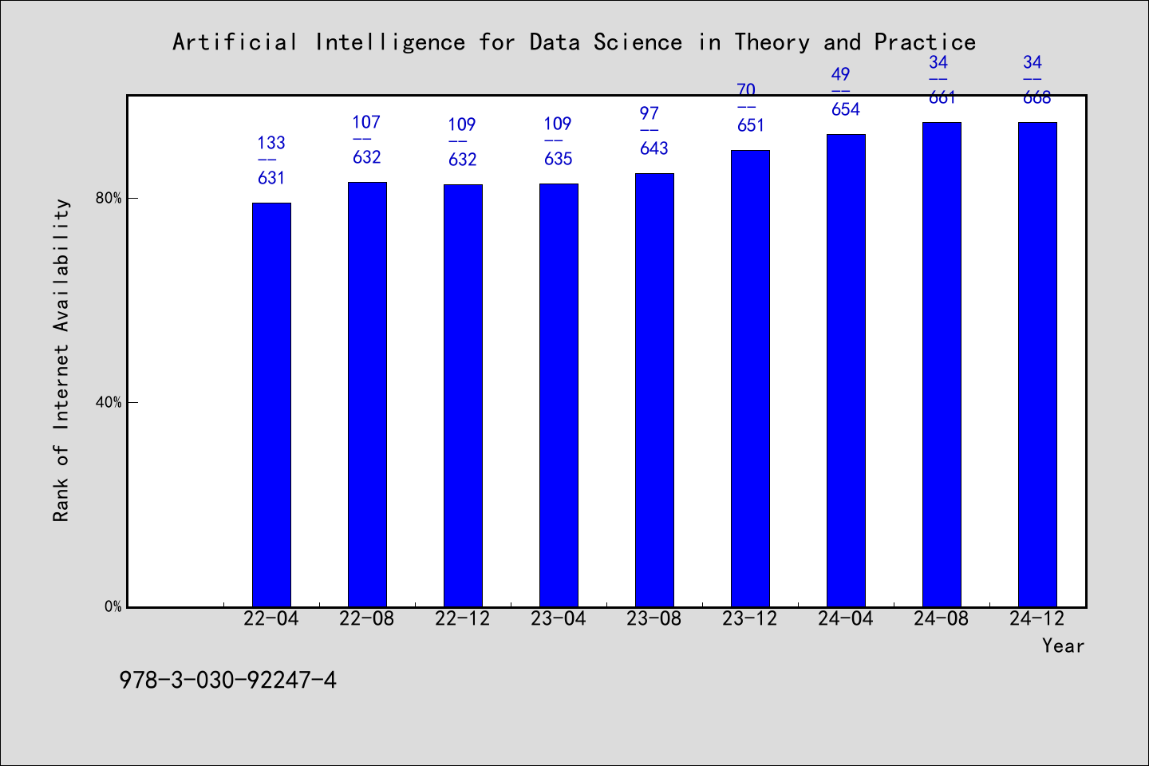The image size is (1149, 766).
Task: Click the rank value 49 above 24-04
Action: point(841,74)
